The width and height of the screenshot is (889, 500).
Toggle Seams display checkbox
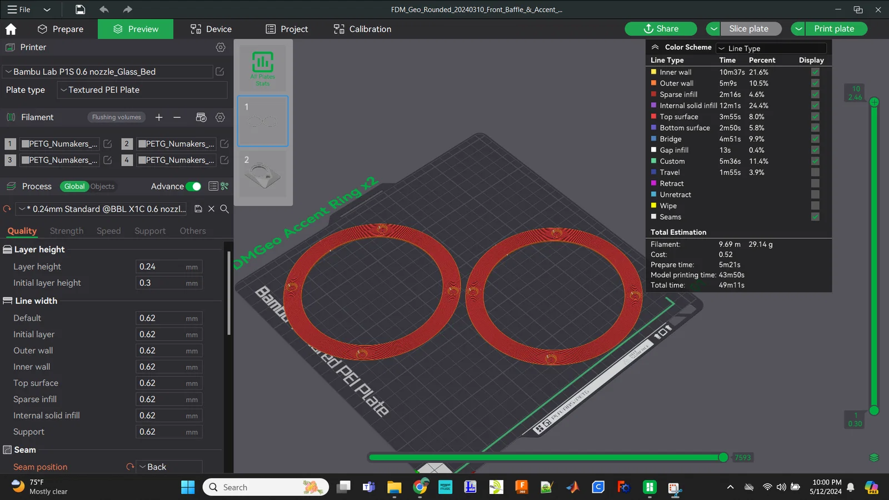coord(815,217)
